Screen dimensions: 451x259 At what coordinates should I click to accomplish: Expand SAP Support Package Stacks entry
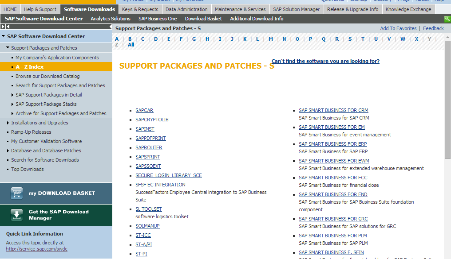13,104
